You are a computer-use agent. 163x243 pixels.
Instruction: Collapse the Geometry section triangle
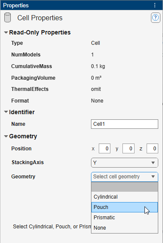click(6, 137)
